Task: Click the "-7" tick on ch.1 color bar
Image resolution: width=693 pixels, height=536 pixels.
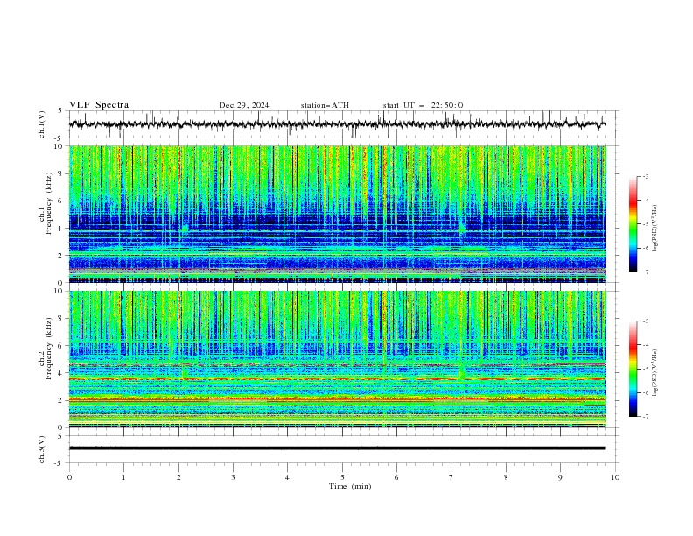Action: click(646, 272)
